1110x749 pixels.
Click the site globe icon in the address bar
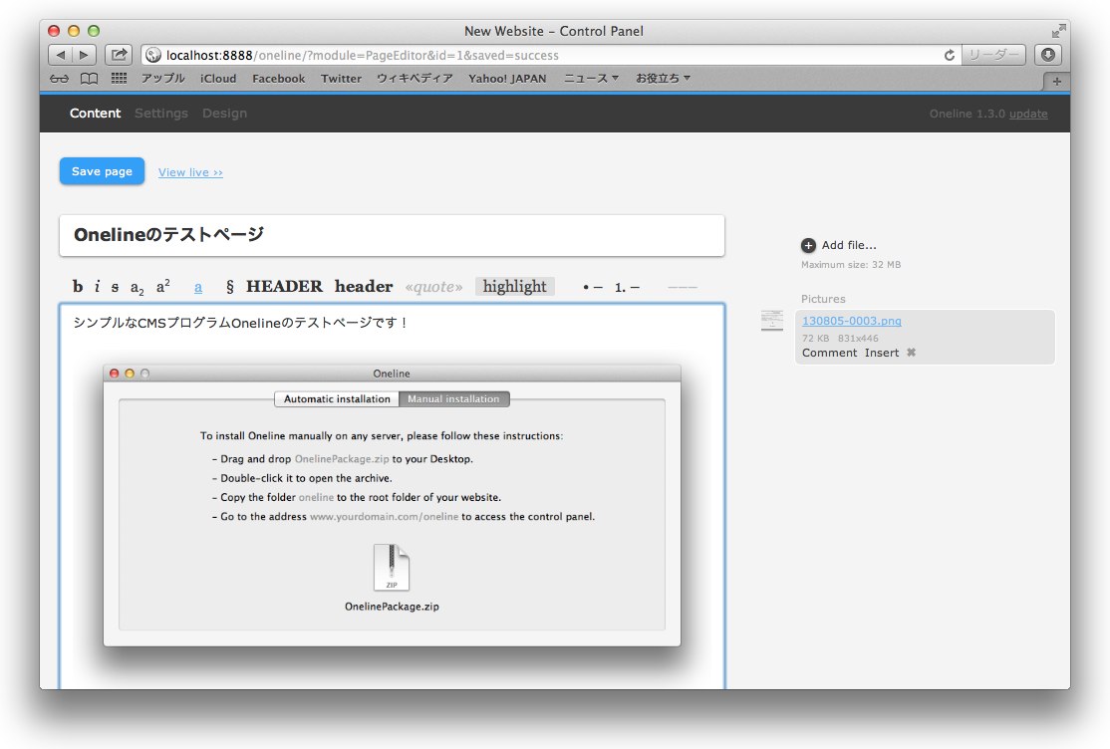click(152, 55)
